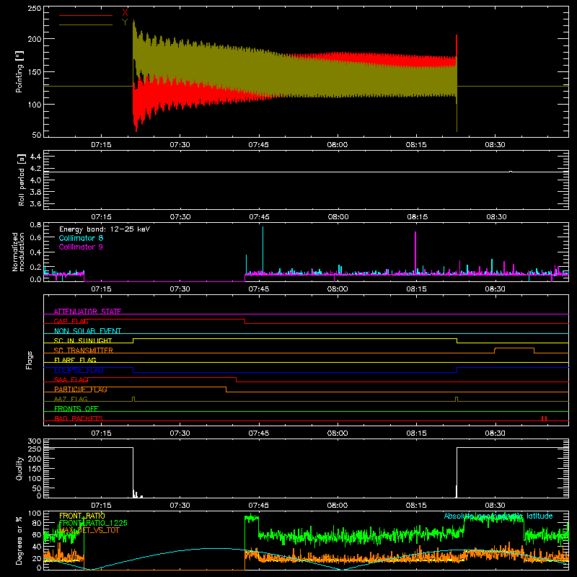Image resolution: width=577 pixels, height=577 pixels.
Task: Click the red X legend label
Action: click(x=125, y=13)
